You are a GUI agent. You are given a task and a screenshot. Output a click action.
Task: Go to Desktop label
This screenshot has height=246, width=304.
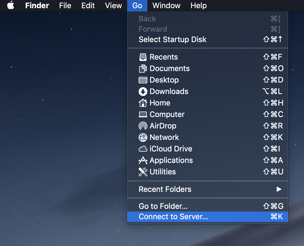tap(164, 80)
